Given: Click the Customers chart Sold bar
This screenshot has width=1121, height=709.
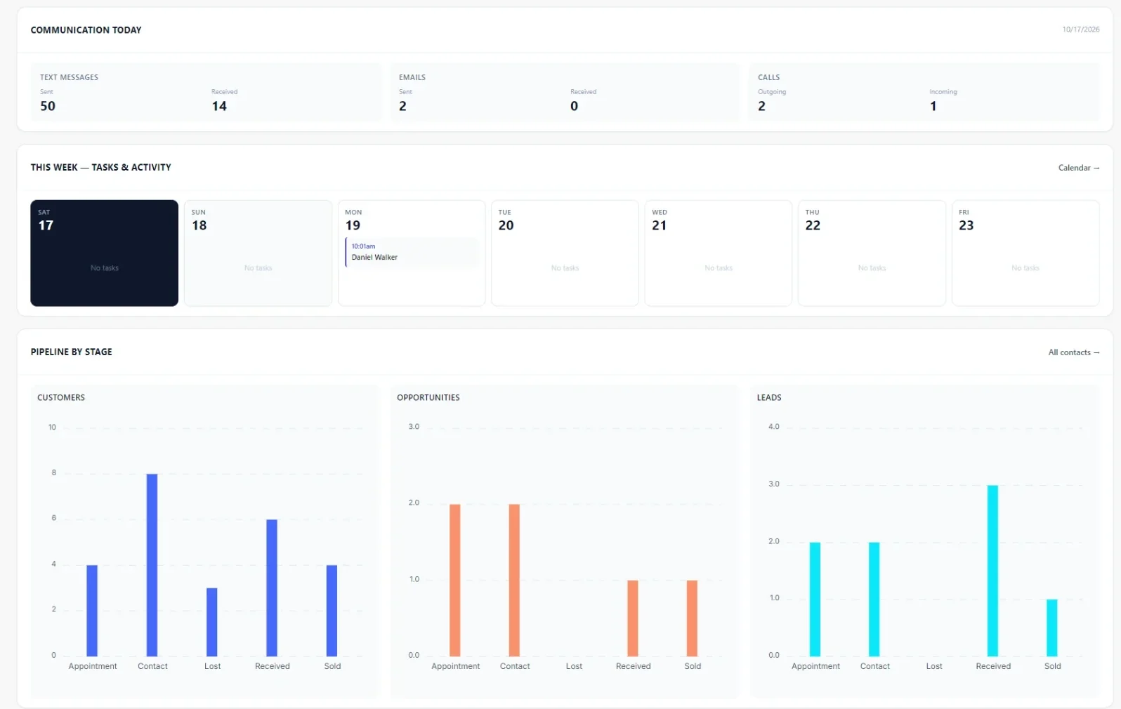Looking at the screenshot, I should (x=332, y=611).
